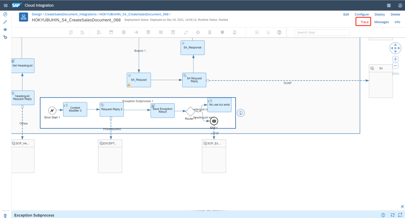Focus the Search Step field
Screen dimensions: 405x218
pos(322,32)
